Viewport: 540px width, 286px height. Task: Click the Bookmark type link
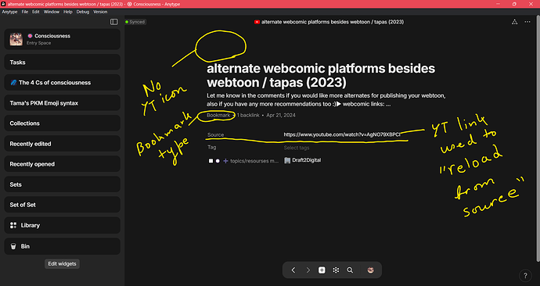tap(218, 115)
